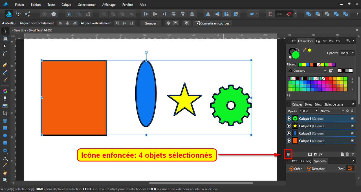Select the Node tool
361x192 pixels.
point(5,46)
